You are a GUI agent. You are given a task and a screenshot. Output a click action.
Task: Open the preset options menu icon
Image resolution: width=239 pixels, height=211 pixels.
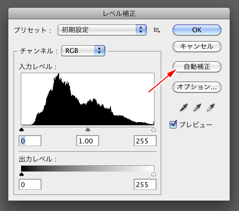(157, 30)
